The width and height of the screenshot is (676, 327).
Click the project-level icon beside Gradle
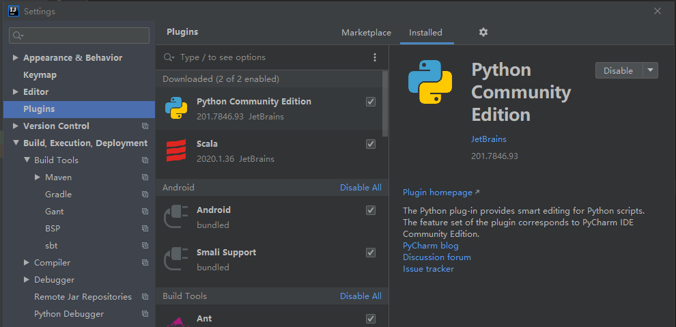(145, 195)
